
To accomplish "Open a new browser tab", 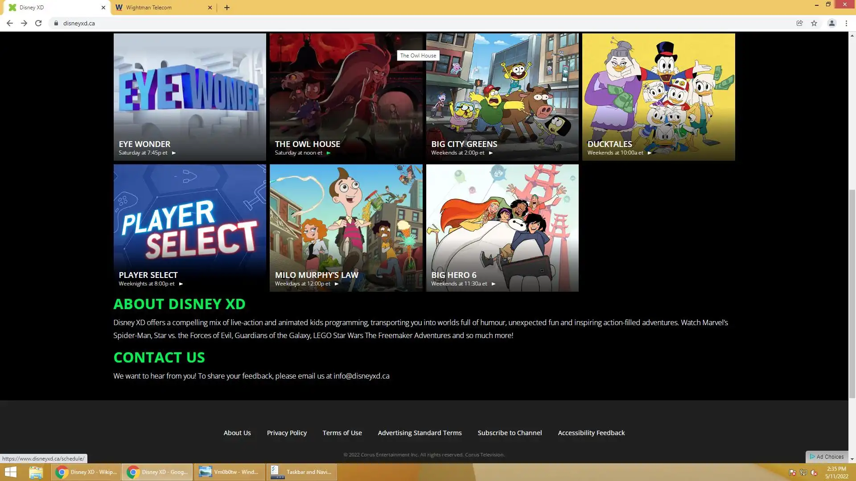I will 227,8.
